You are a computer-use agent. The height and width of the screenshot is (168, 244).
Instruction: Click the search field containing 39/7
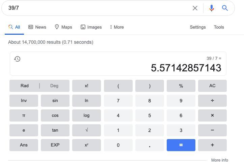pyautogui.click(x=98, y=8)
